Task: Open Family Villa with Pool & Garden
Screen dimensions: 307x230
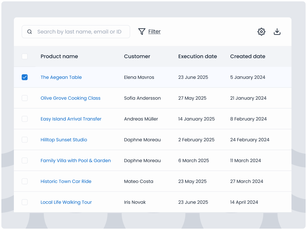Action: (76, 161)
